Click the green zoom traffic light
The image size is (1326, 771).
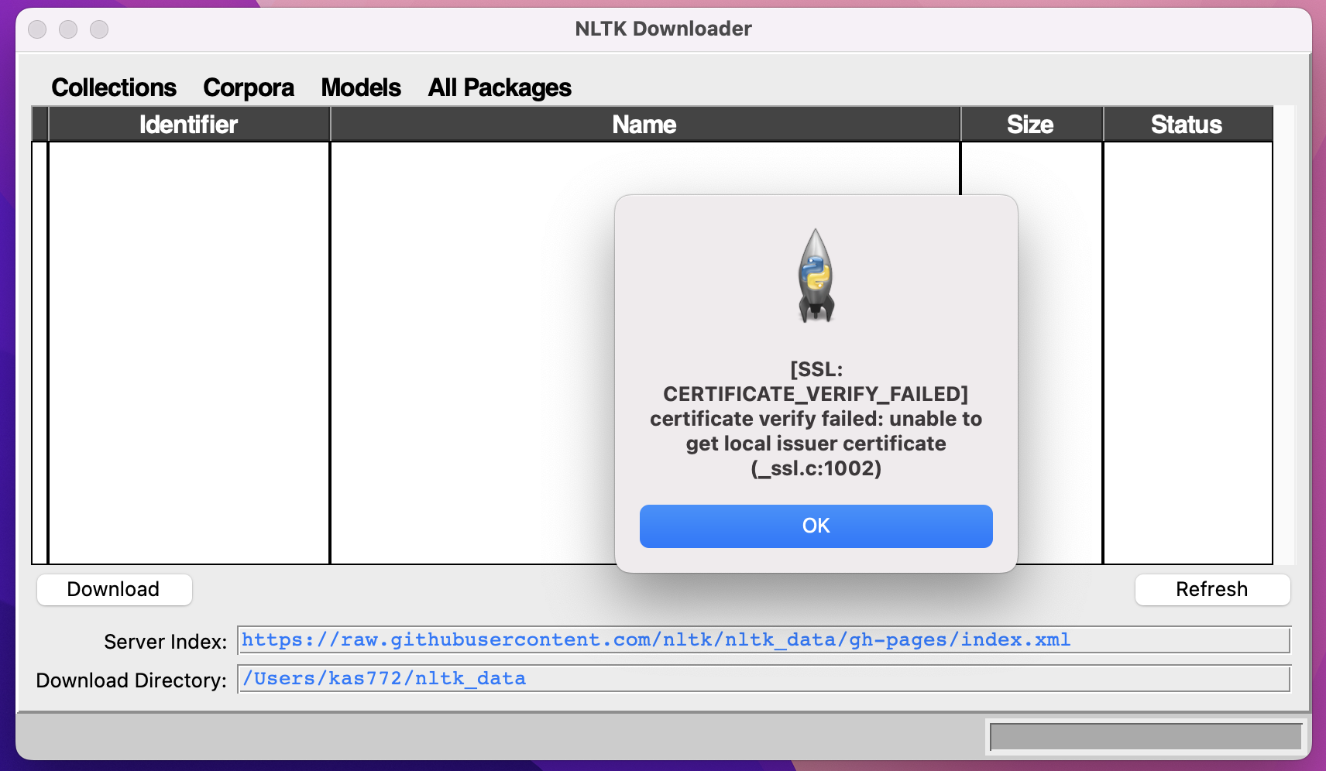(x=98, y=29)
